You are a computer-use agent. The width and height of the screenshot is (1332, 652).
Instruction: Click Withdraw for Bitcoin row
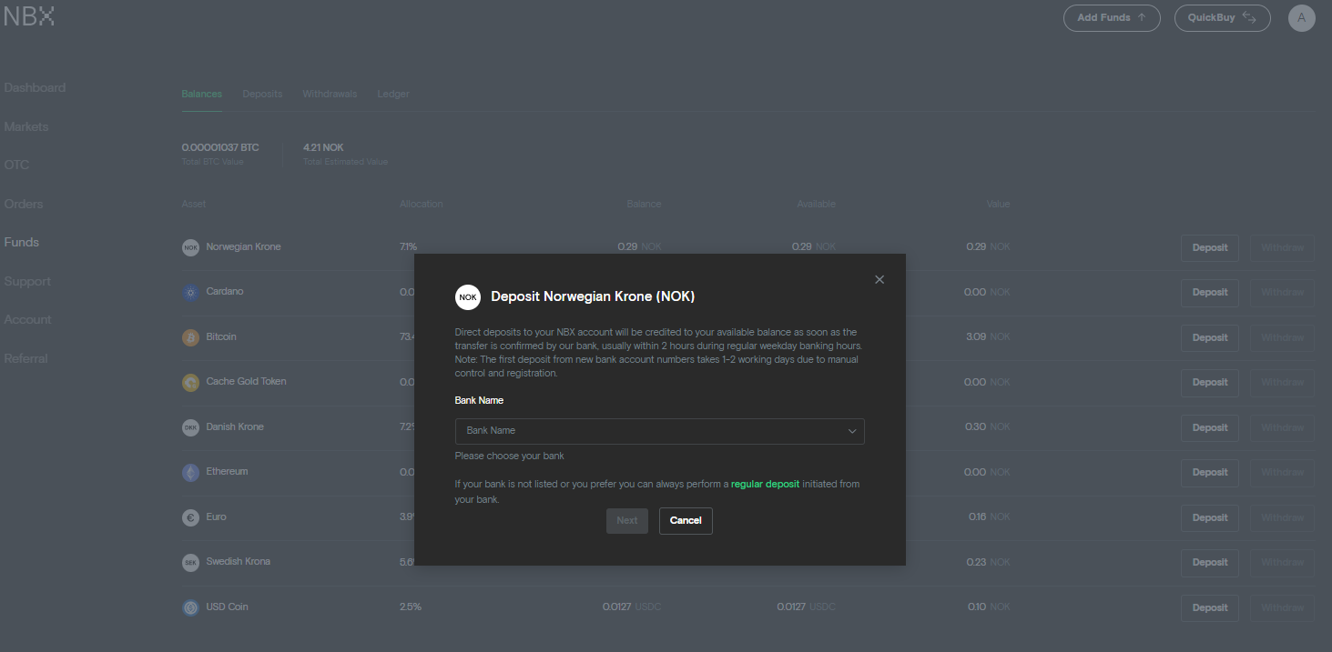tap(1282, 337)
